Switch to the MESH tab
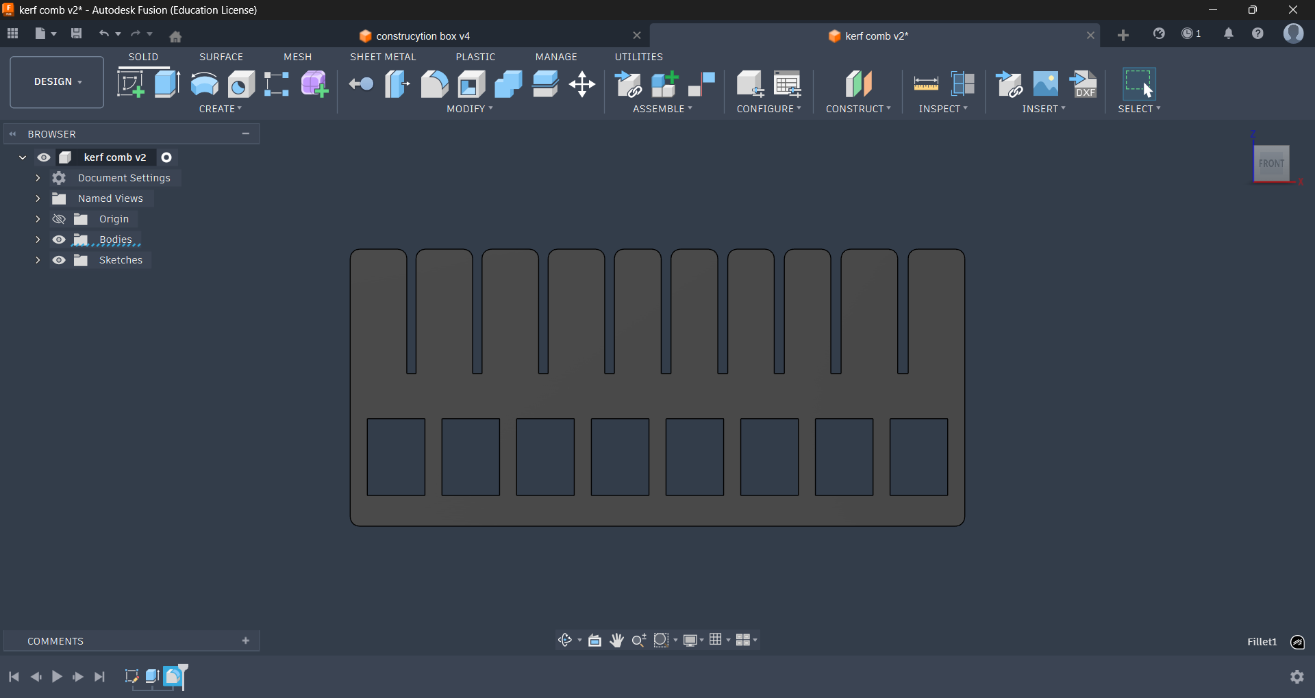Screen dimensions: 1315x698 298,57
